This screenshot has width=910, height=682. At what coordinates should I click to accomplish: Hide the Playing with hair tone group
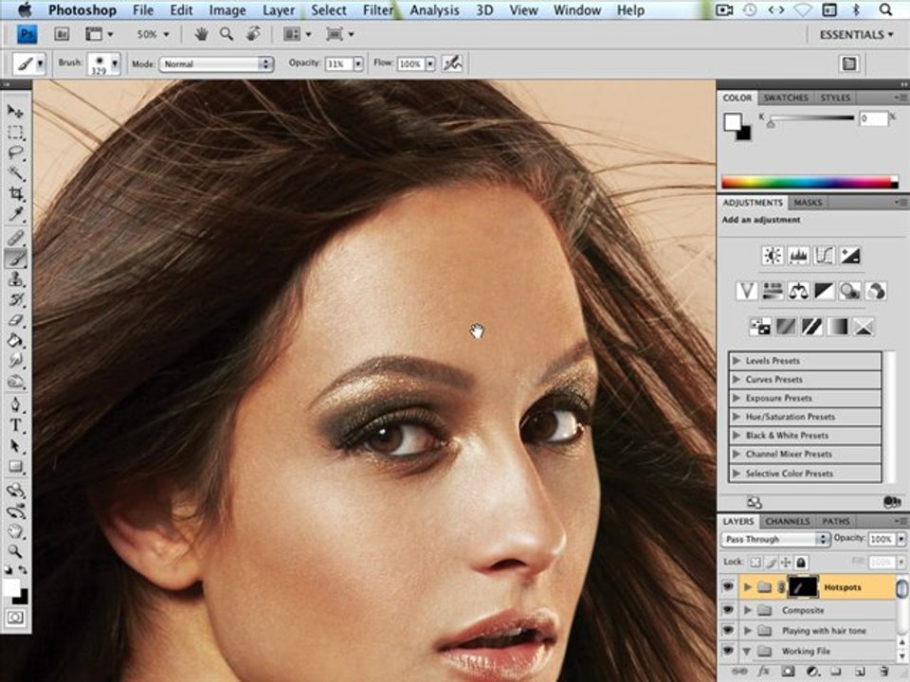(x=728, y=631)
